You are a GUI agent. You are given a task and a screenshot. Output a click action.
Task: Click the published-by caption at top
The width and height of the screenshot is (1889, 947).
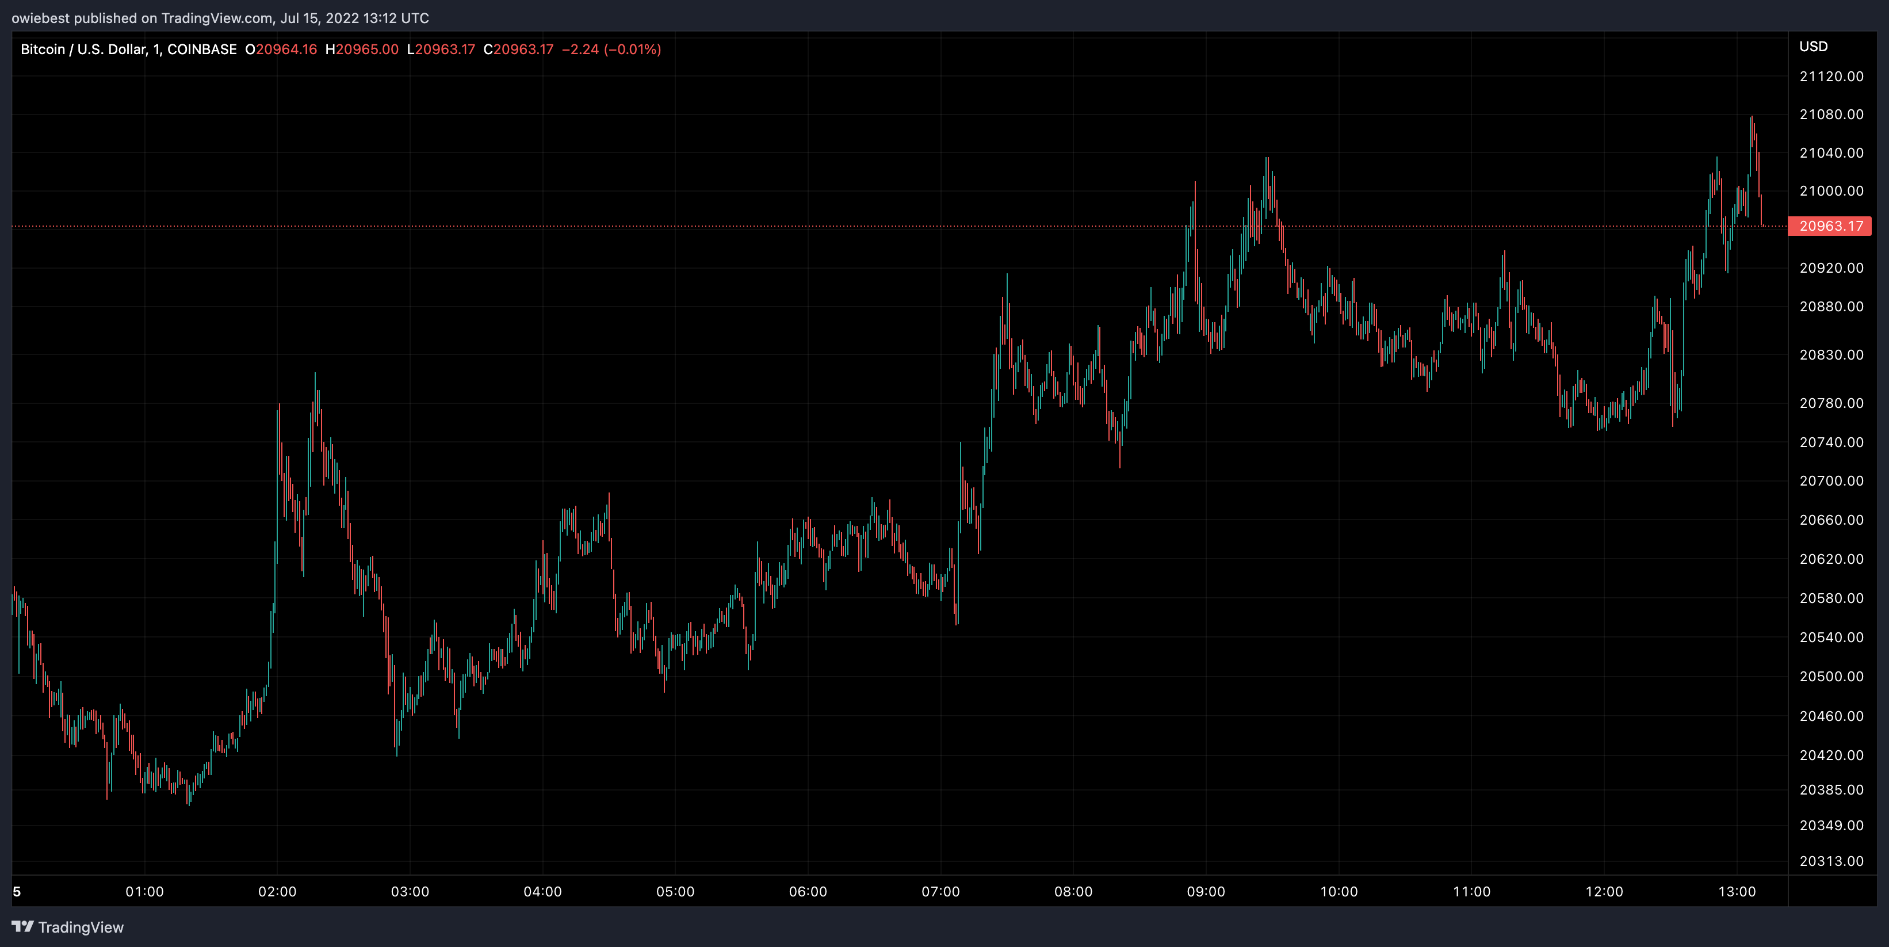220,18
